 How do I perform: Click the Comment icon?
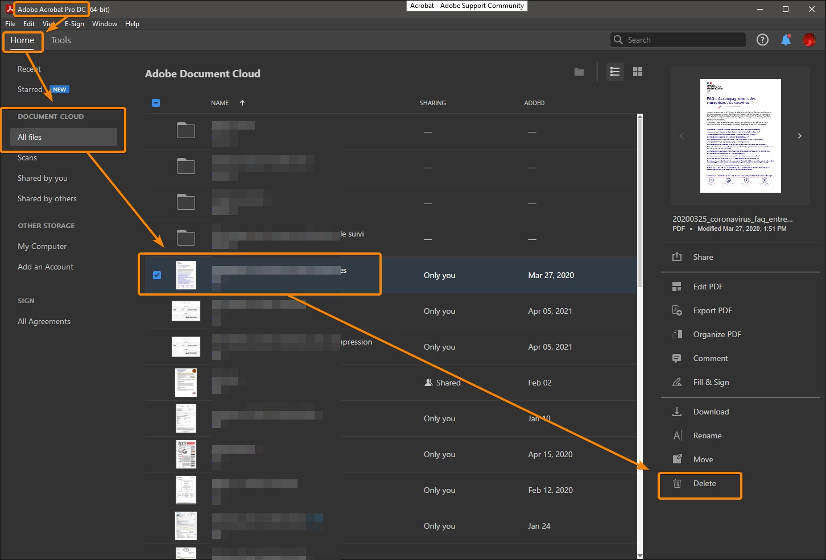[677, 358]
